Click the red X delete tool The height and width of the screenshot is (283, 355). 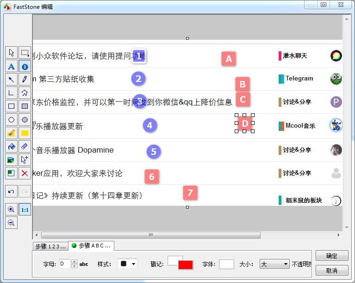(x=25, y=173)
